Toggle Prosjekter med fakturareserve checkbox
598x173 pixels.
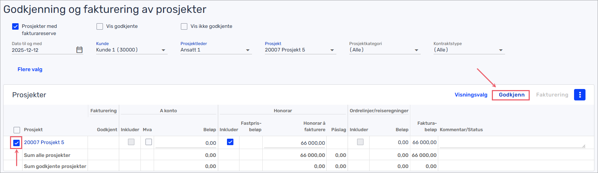point(15,26)
